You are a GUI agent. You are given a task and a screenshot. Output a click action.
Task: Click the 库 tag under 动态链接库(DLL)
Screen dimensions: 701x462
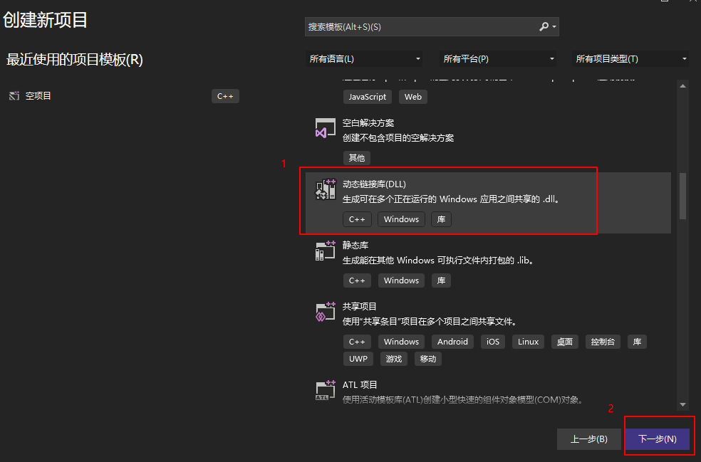[441, 219]
